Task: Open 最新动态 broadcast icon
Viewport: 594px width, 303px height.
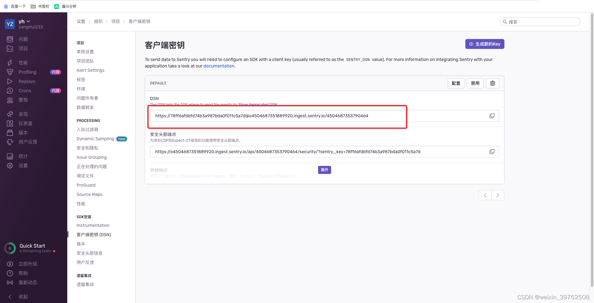Action: (10, 283)
